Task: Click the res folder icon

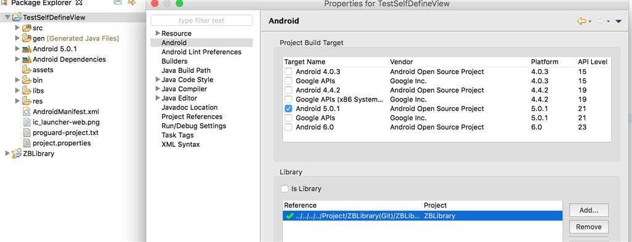Action: (x=26, y=101)
